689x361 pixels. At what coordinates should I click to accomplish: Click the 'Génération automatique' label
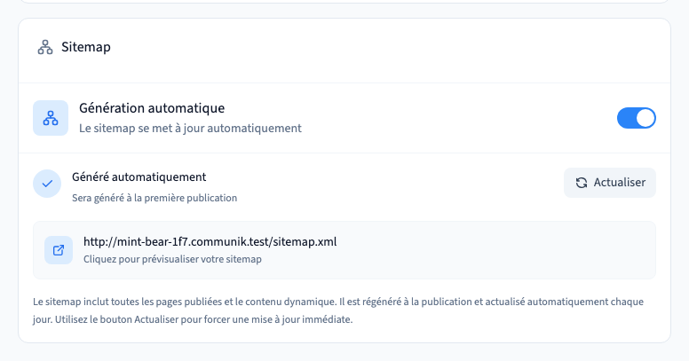click(152, 108)
